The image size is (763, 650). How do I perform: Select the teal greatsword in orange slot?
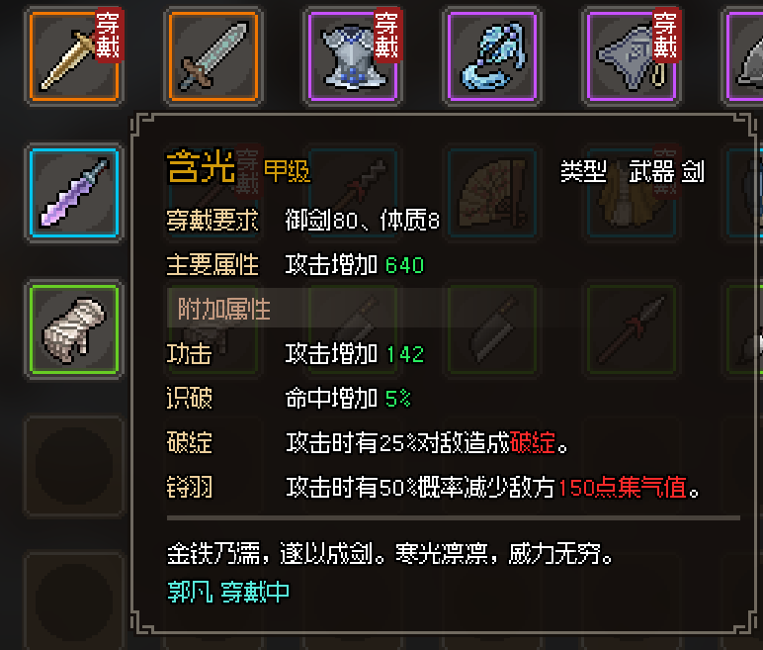pyautogui.click(x=213, y=56)
